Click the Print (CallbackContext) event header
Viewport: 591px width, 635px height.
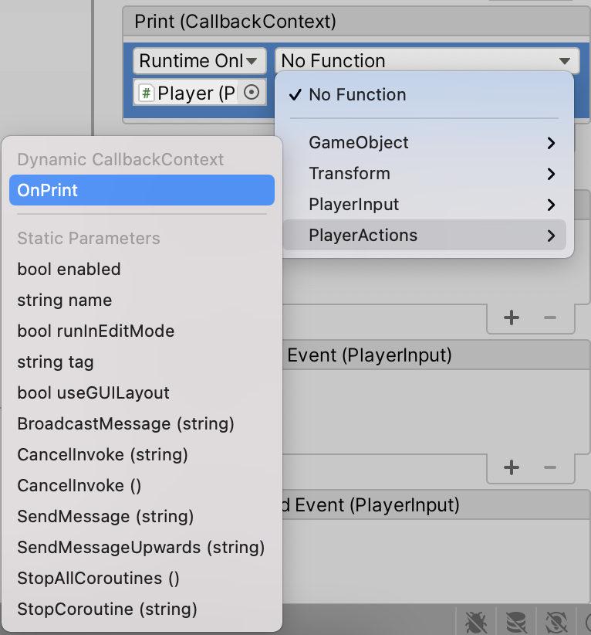click(x=356, y=21)
